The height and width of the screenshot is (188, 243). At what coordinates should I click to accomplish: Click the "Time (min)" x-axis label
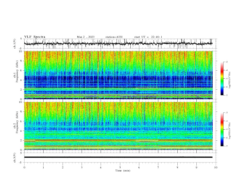coord(123,170)
